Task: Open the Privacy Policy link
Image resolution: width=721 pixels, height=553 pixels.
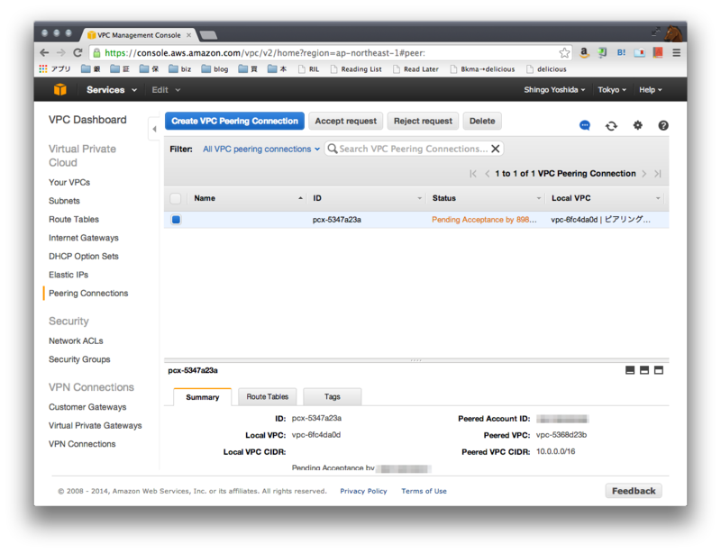Action: click(x=363, y=491)
